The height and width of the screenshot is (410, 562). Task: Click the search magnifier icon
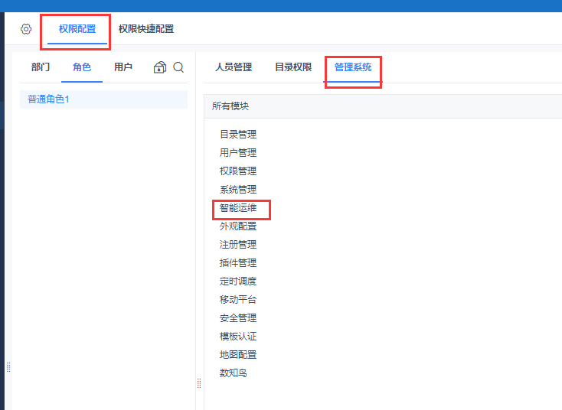[178, 67]
